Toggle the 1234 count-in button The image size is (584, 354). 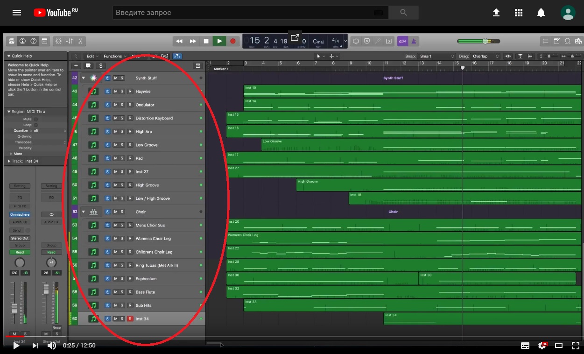[402, 41]
